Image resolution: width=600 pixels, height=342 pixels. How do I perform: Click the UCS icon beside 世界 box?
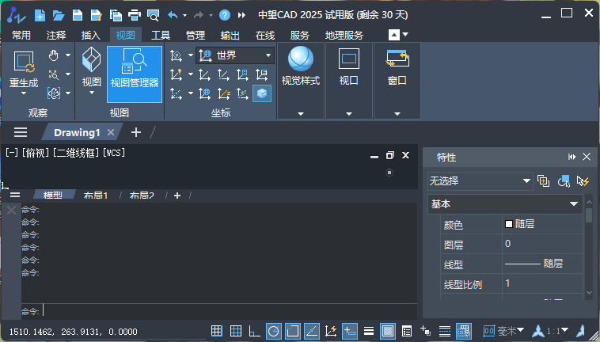click(176, 55)
